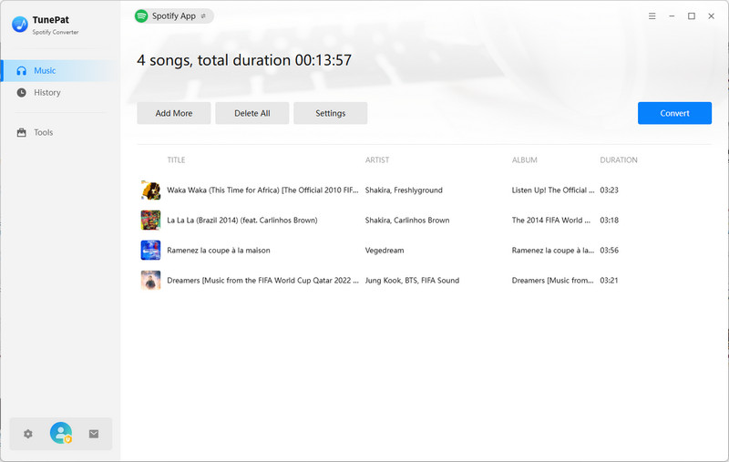Click duration 03:56
The image size is (729, 462).
click(609, 250)
